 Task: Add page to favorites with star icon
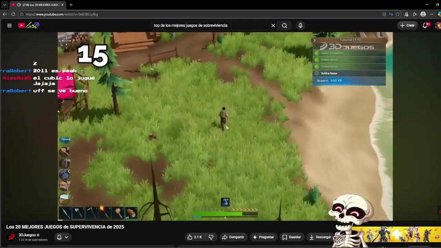click(398, 14)
